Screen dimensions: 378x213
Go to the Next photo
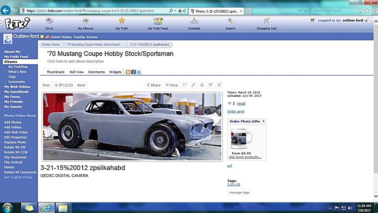(x=81, y=85)
